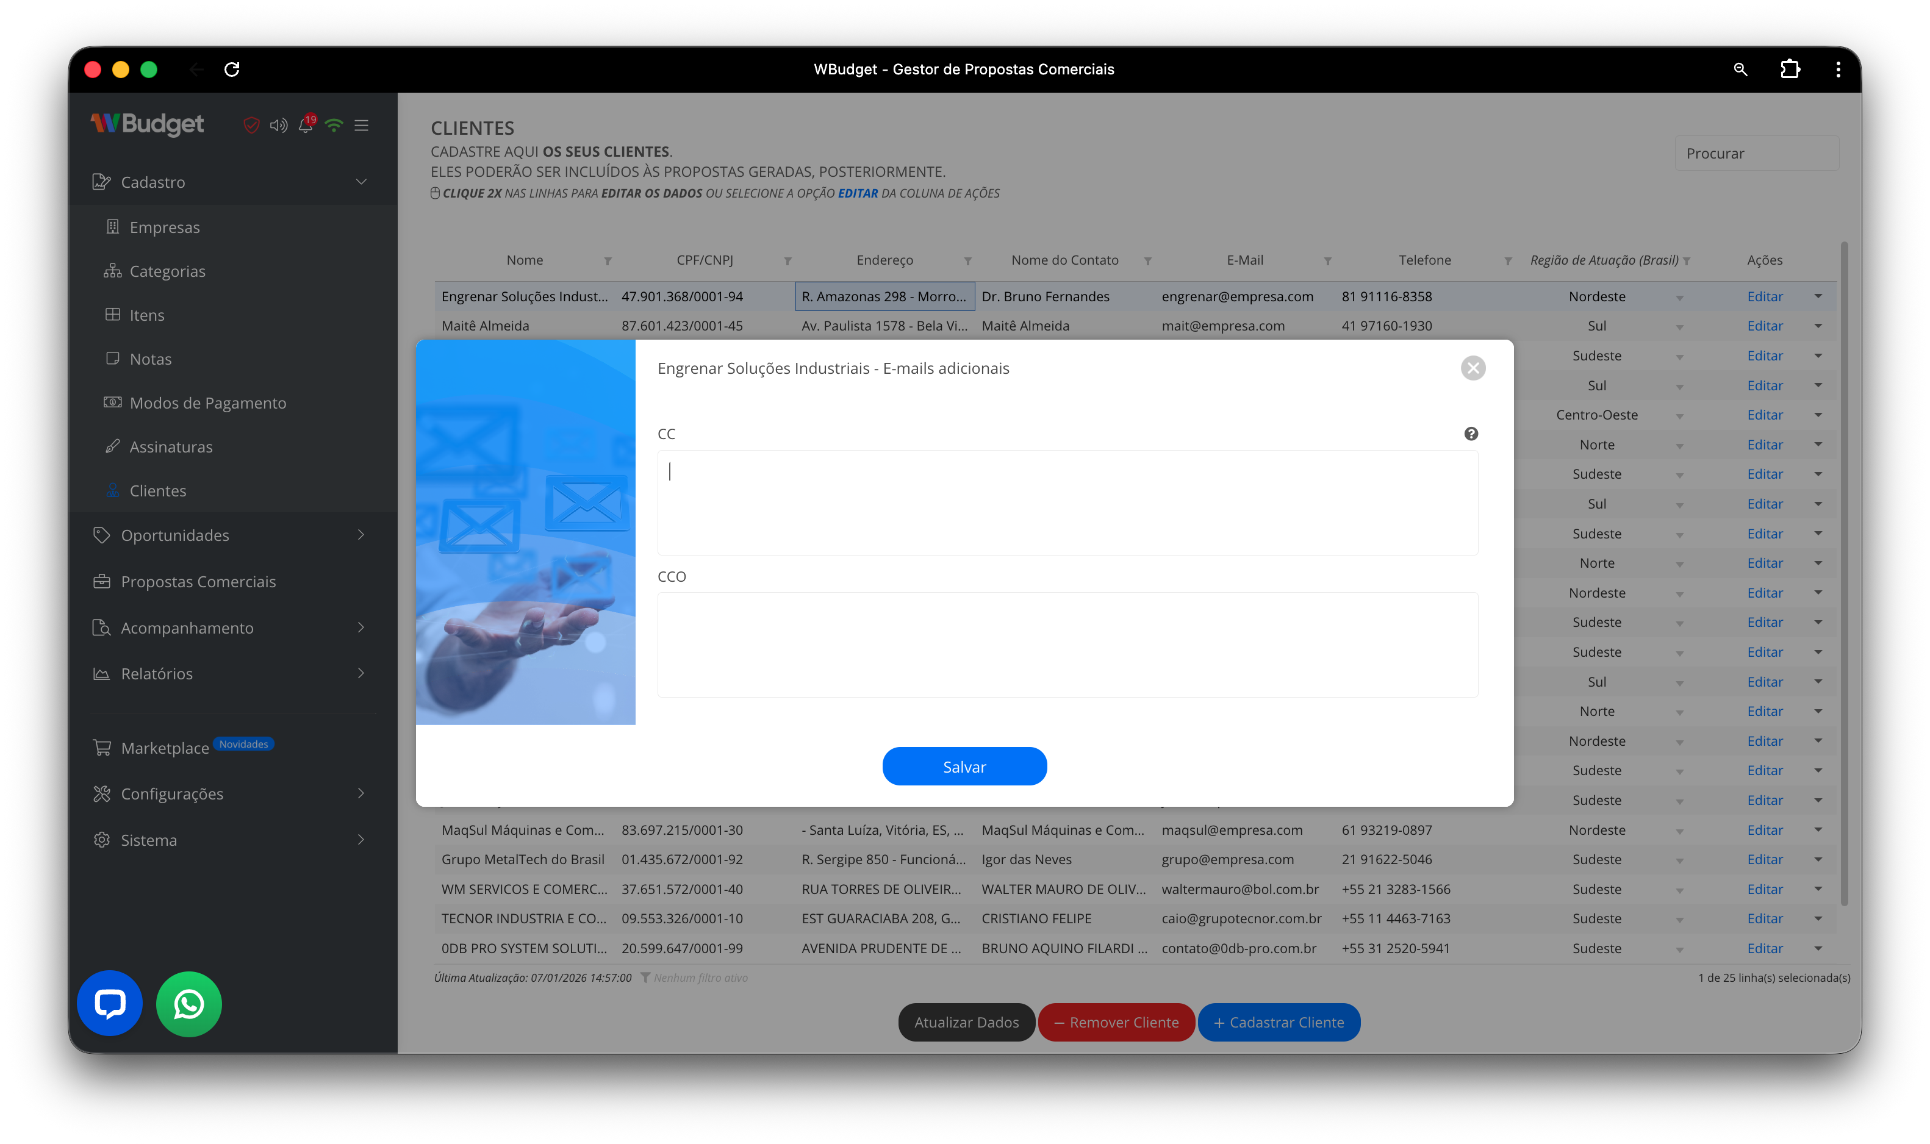The image size is (1930, 1144).
Task: Click the Remover Cliente button
Action: [1116, 1021]
